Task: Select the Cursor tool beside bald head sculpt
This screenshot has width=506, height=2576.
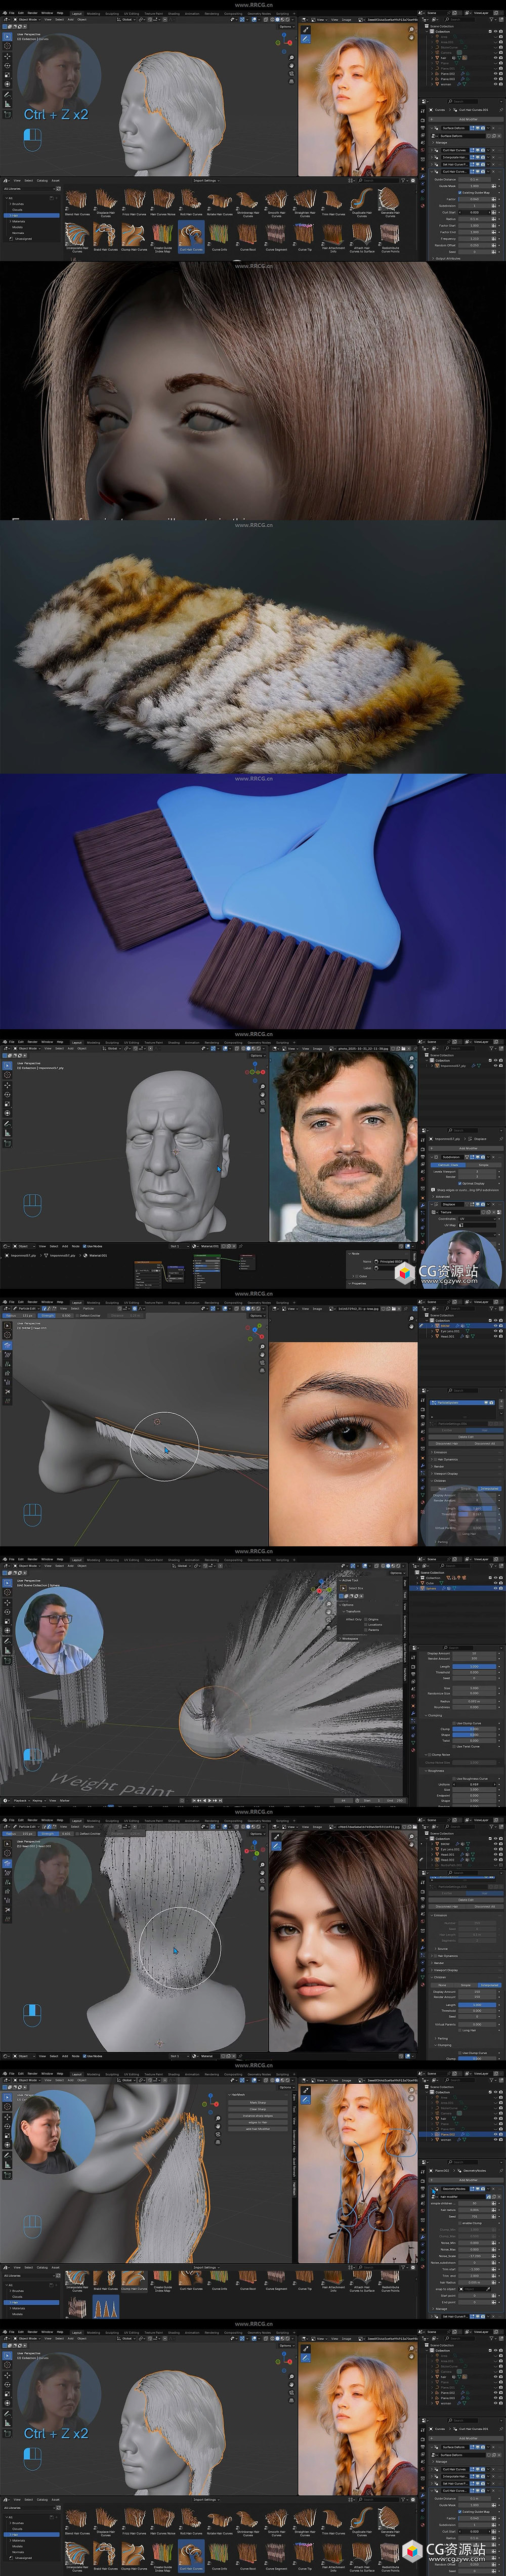Action: (7, 1075)
